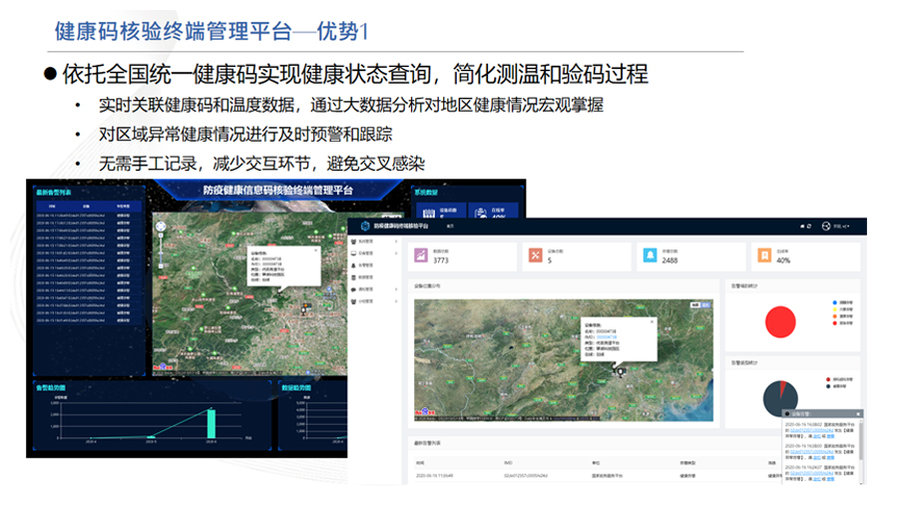Click the Baidu logo on dark dashboard map

pos(162,367)
